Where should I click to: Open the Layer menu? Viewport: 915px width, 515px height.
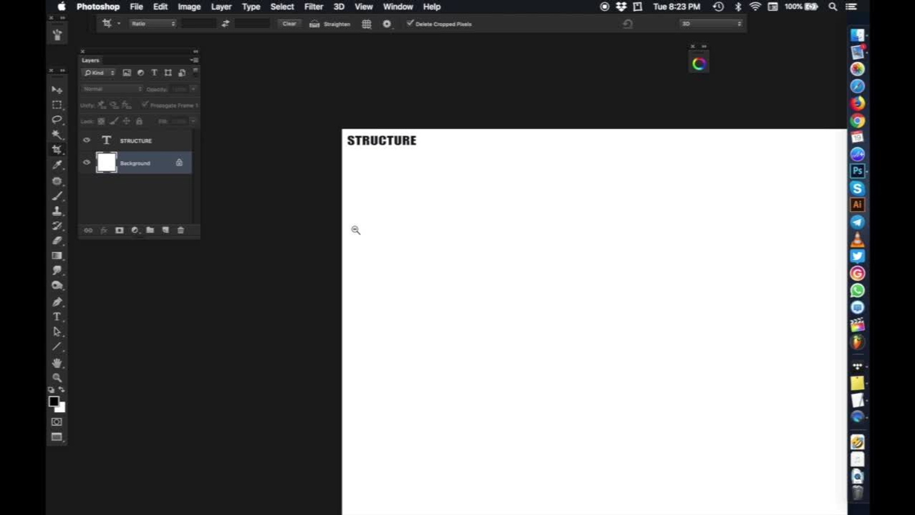(x=221, y=7)
